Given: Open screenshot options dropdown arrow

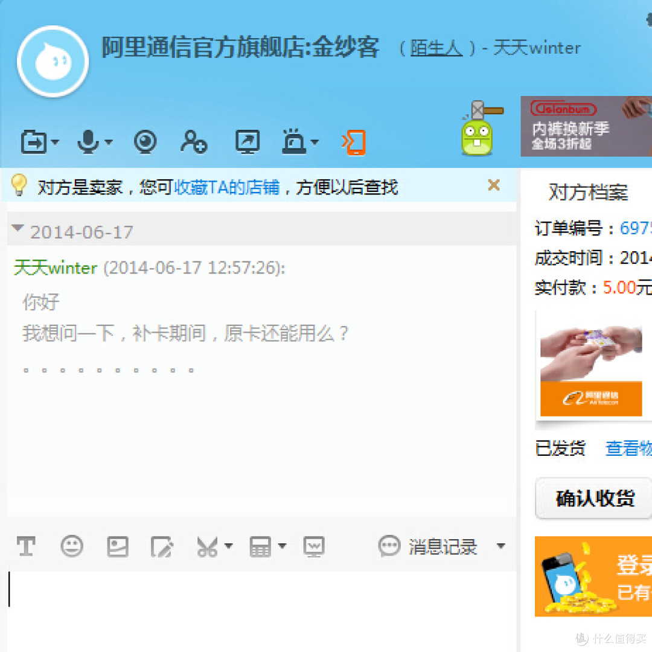Looking at the screenshot, I should [228, 546].
